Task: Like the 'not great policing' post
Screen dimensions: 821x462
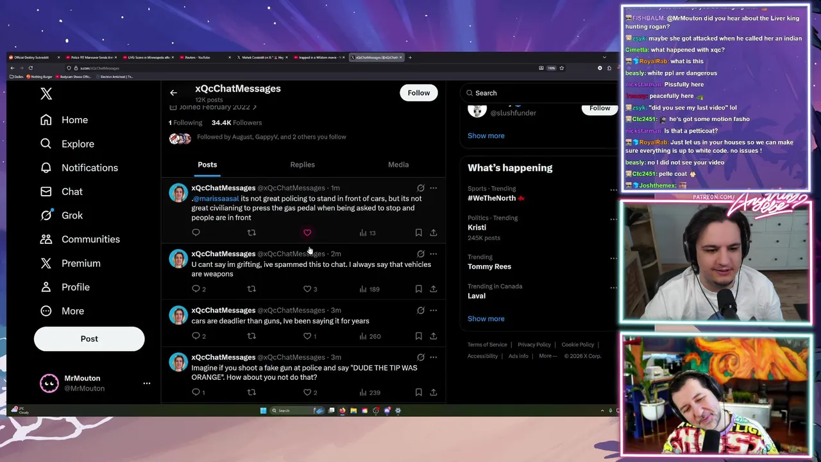Action: (307, 233)
